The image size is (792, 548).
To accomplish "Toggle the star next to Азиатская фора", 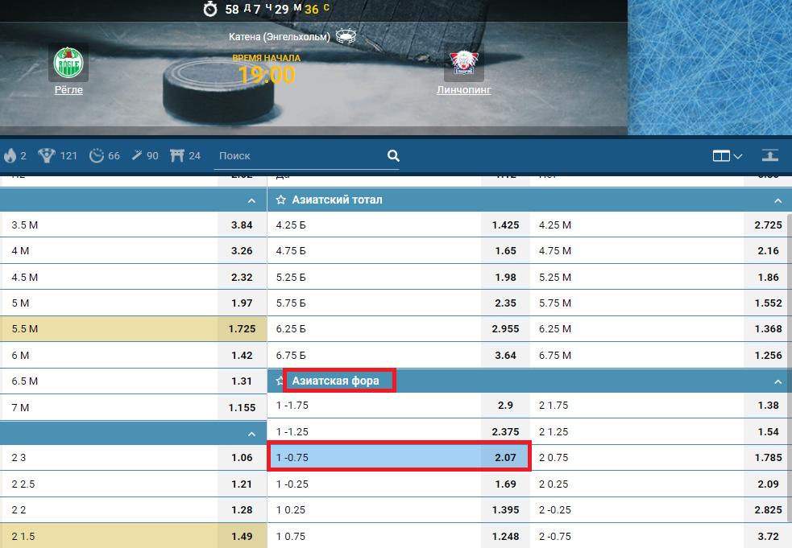I will point(280,381).
